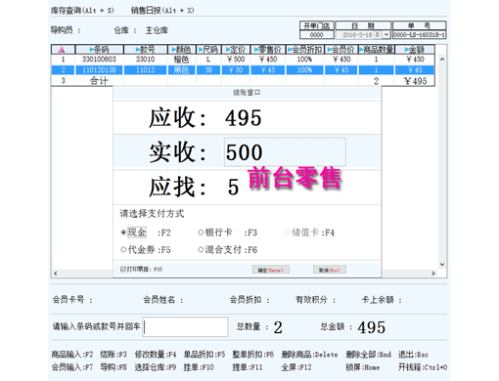Click the date spinner arrows beside 2016-3-18

click(x=378, y=34)
